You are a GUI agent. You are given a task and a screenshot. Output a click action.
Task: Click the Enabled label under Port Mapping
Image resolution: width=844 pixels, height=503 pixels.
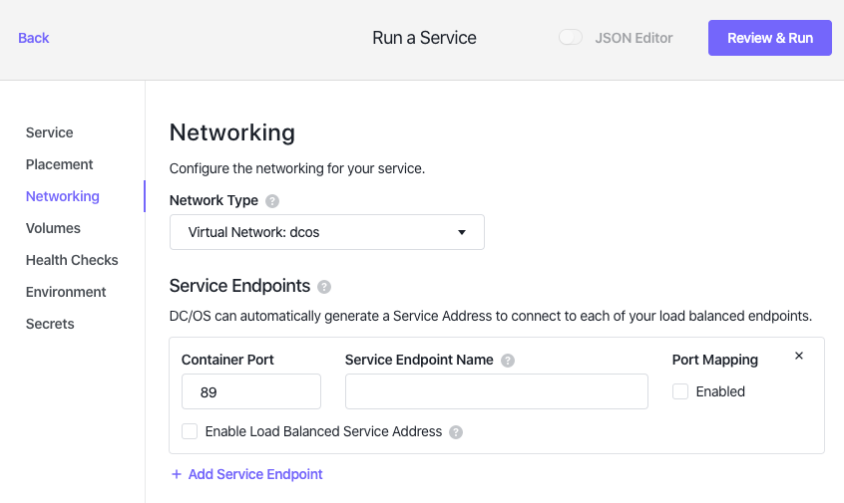[x=720, y=391]
